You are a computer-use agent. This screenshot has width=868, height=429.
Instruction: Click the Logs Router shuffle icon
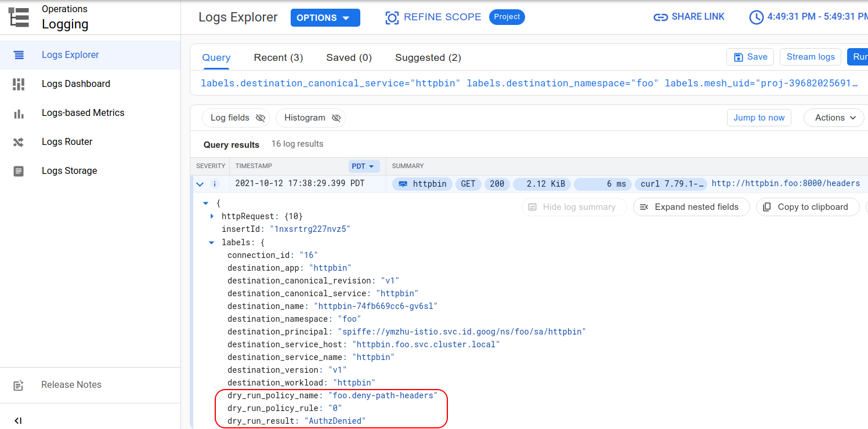tap(19, 142)
